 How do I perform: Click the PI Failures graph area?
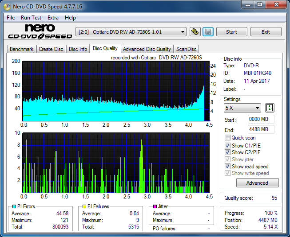pos(116,163)
